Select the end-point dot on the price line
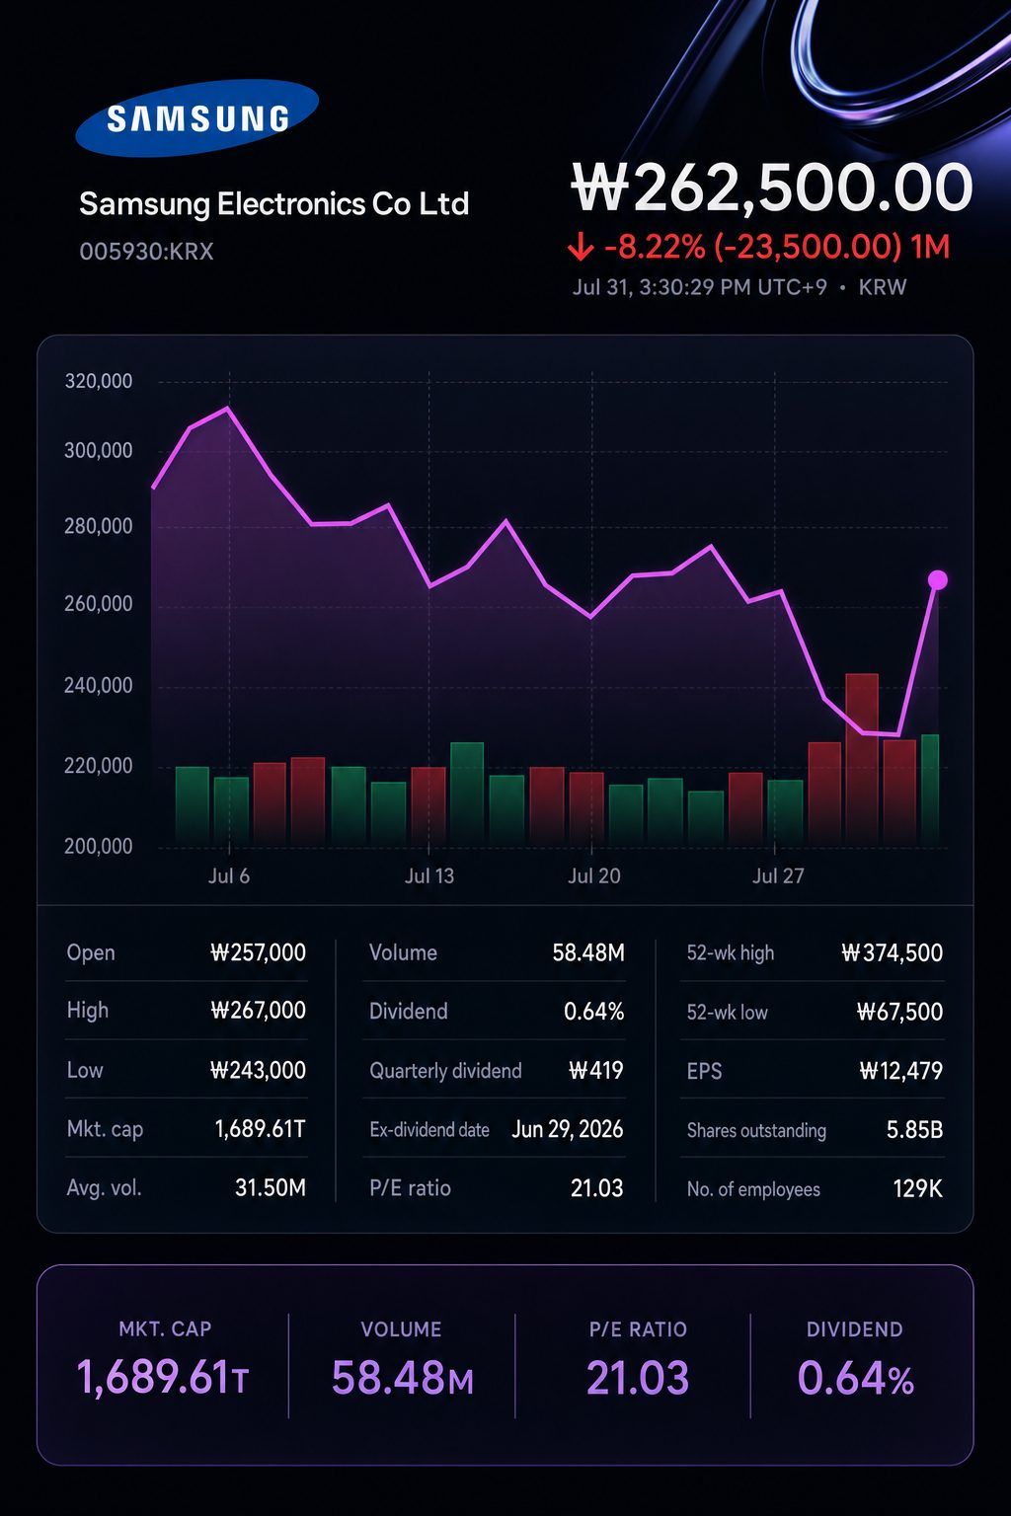The image size is (1011, 1516). 938,580
